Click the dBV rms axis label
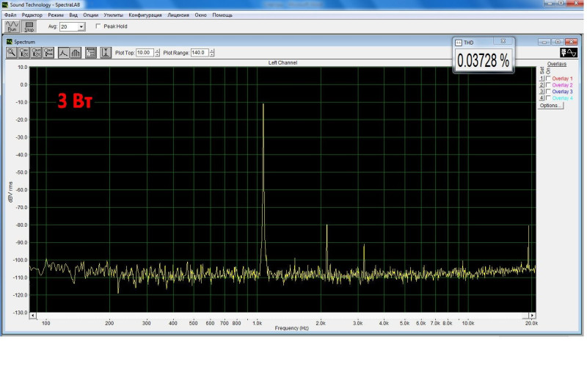Screen dimensions: 587x367 10,192
